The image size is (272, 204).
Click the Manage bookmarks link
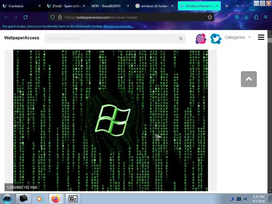[x=119, y=26]
